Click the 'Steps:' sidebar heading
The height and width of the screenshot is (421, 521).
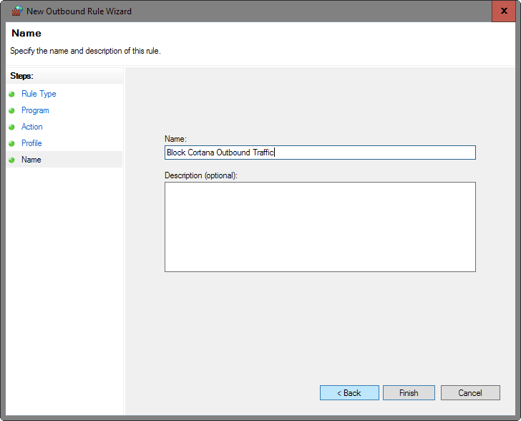21,76
